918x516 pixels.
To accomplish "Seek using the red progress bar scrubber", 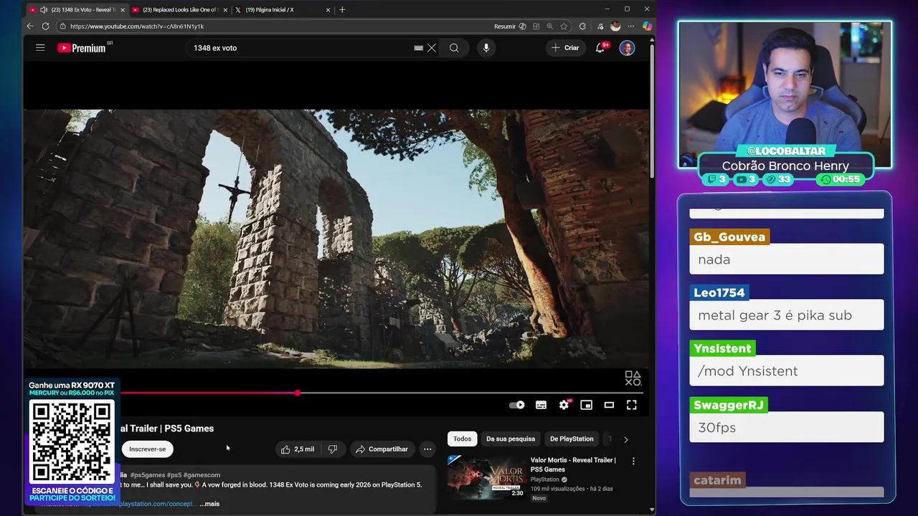I will tap(297, 393).
